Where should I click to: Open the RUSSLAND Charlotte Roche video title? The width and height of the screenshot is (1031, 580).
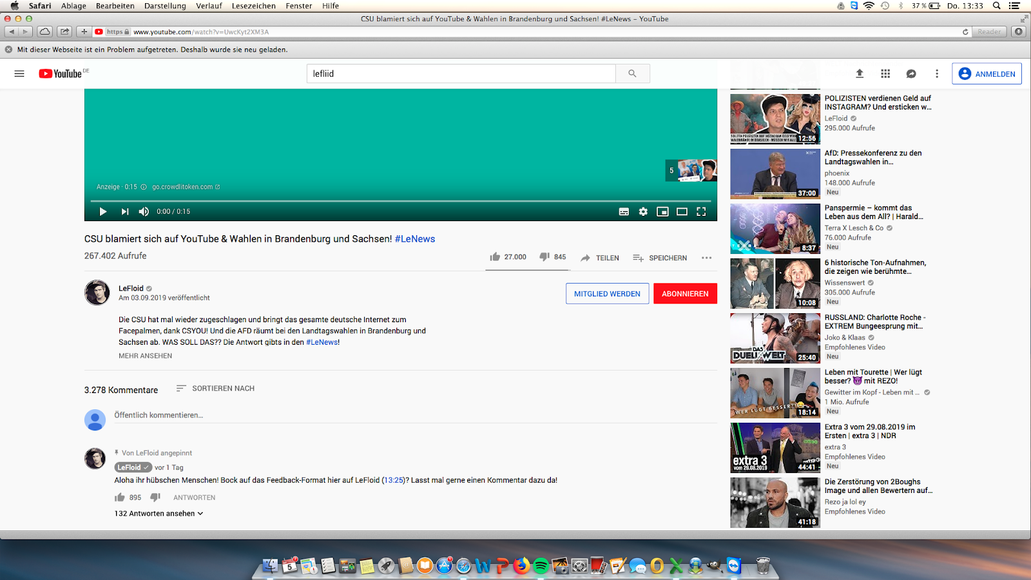click(875, 322)
